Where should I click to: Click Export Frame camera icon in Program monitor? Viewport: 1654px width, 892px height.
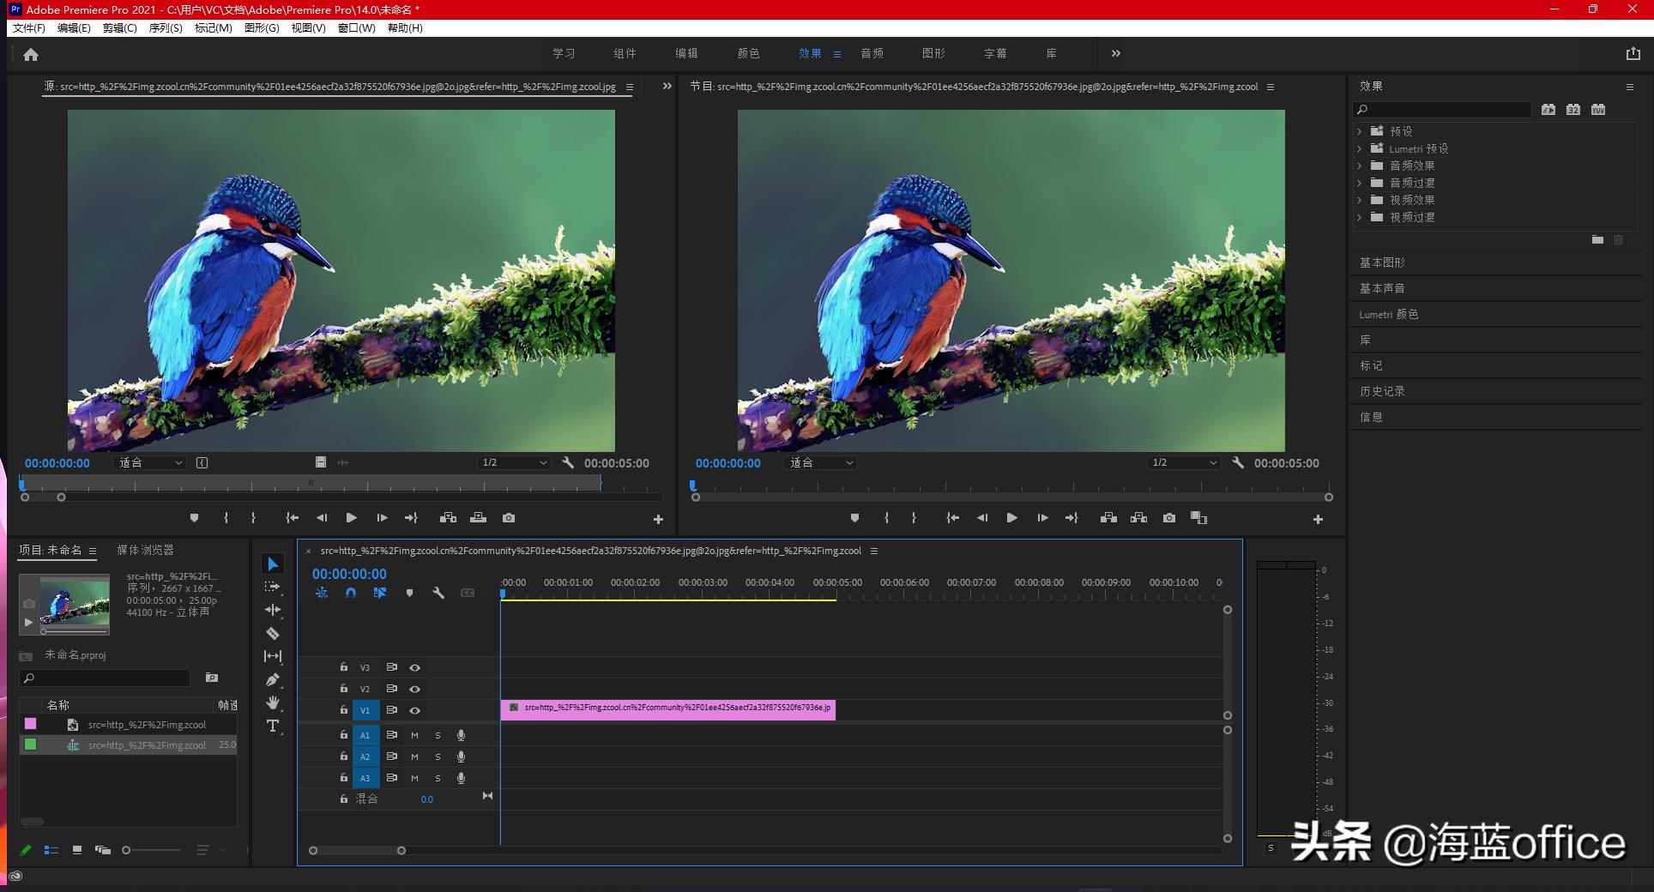pos(1168,518)
